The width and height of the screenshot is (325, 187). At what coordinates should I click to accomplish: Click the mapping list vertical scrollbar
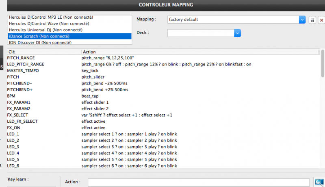tap(323, 65)
